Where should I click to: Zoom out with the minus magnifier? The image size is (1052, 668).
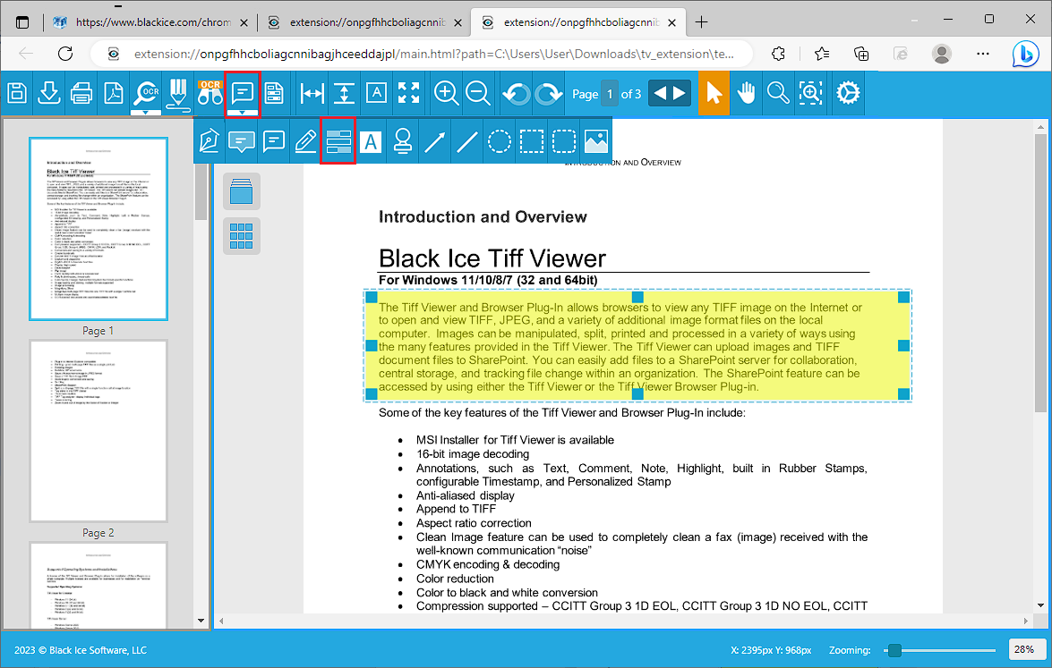tap(478, 93)
